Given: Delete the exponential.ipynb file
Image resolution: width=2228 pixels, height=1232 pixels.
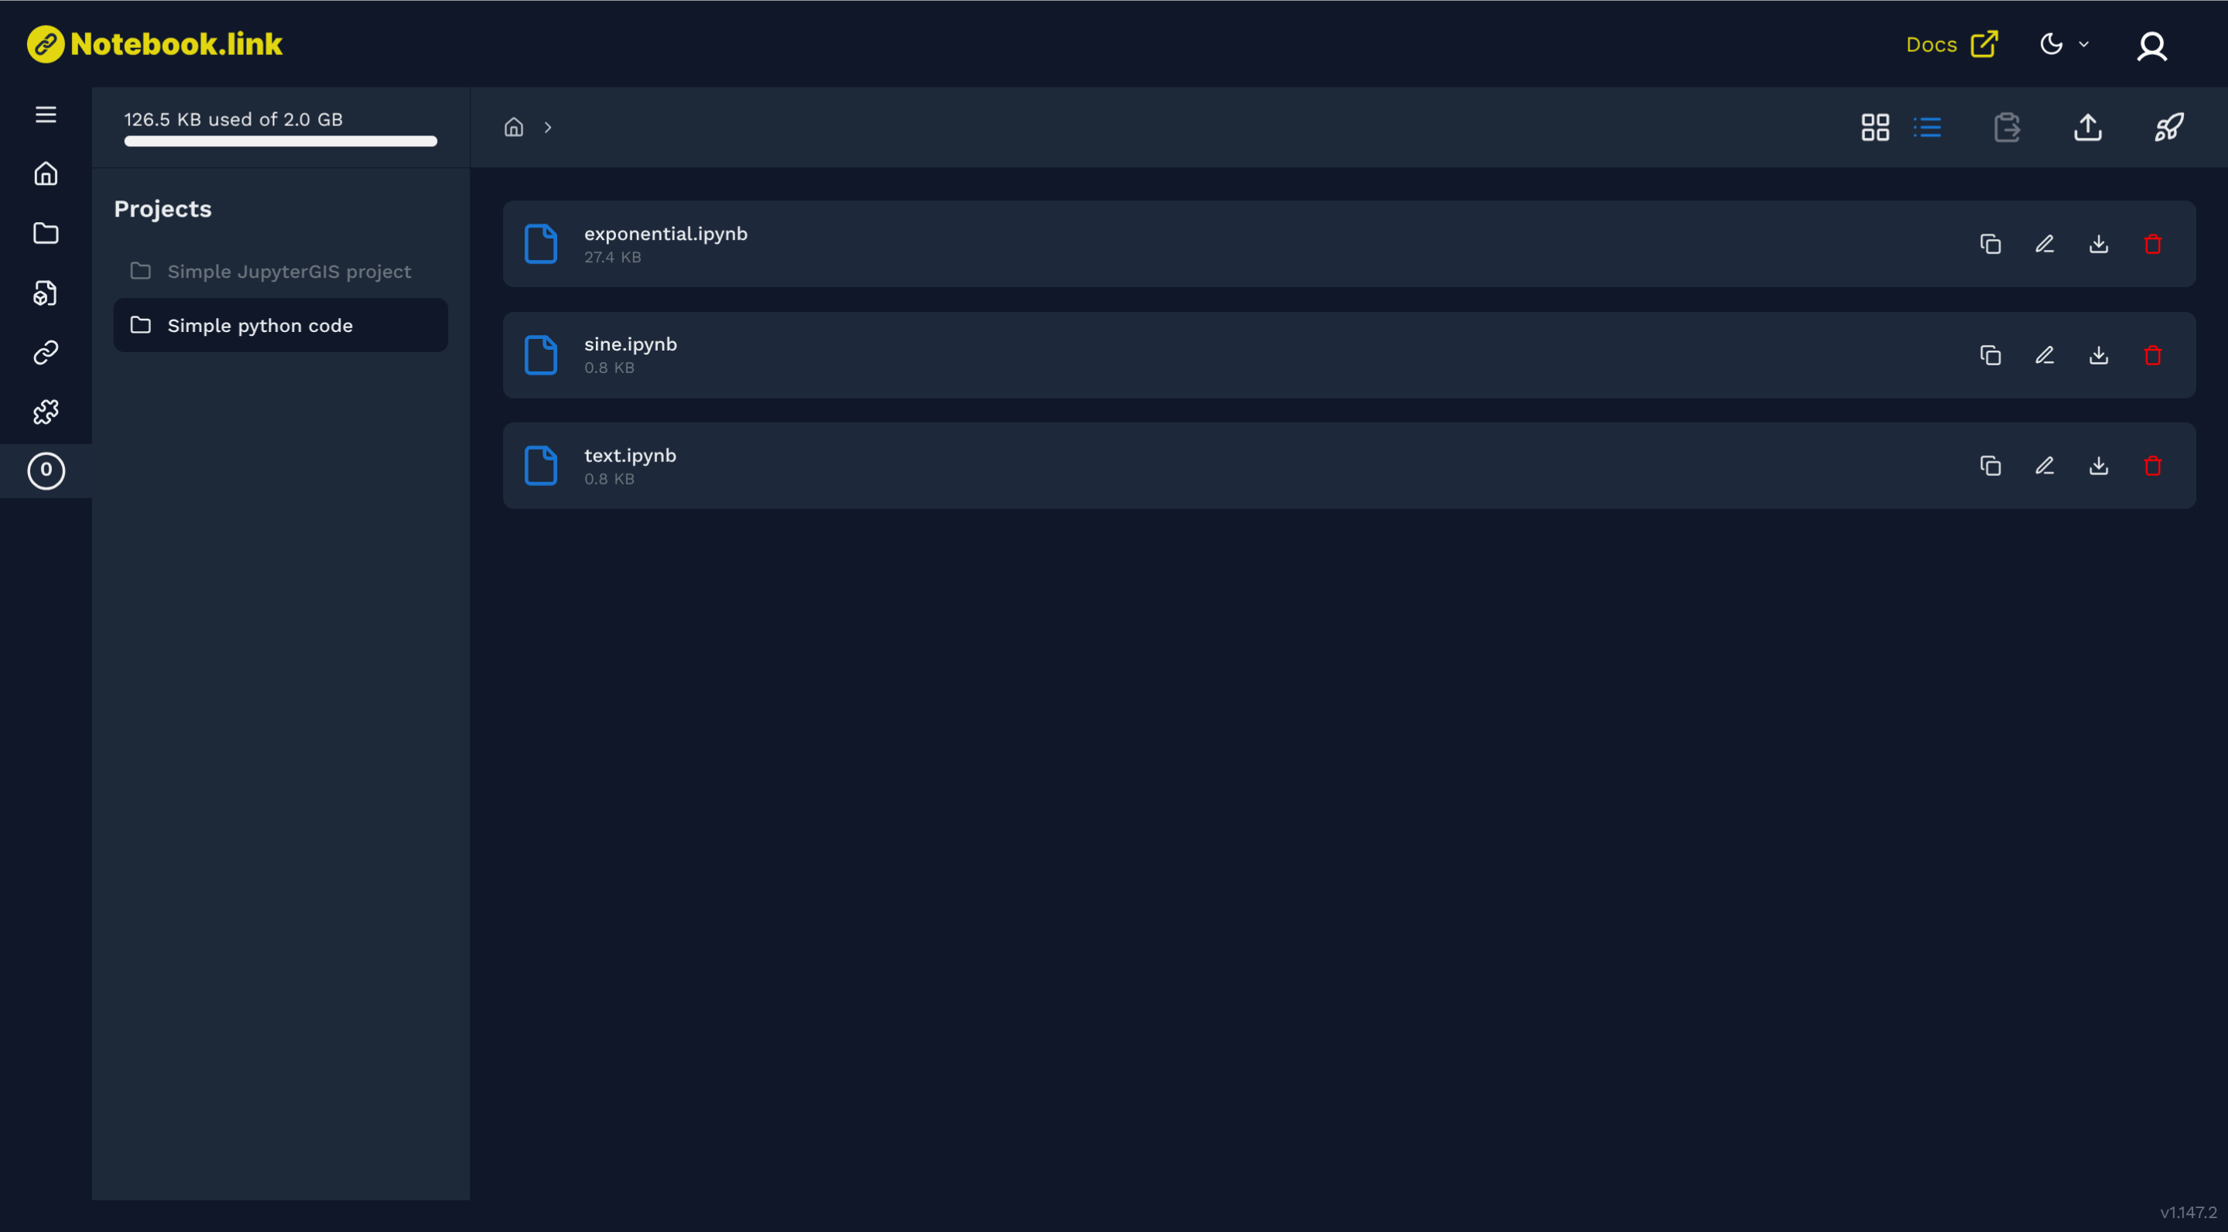Looking at the screenshot, I should coord(2153,245).
